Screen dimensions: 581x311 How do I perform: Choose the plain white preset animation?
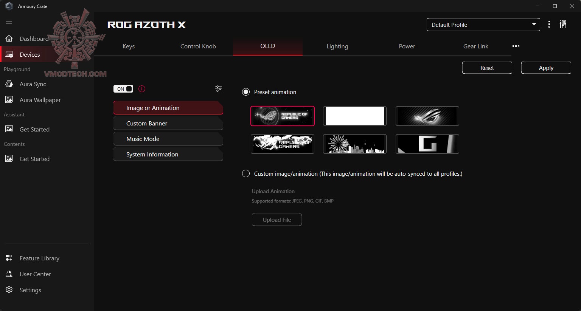click(355, 116)
